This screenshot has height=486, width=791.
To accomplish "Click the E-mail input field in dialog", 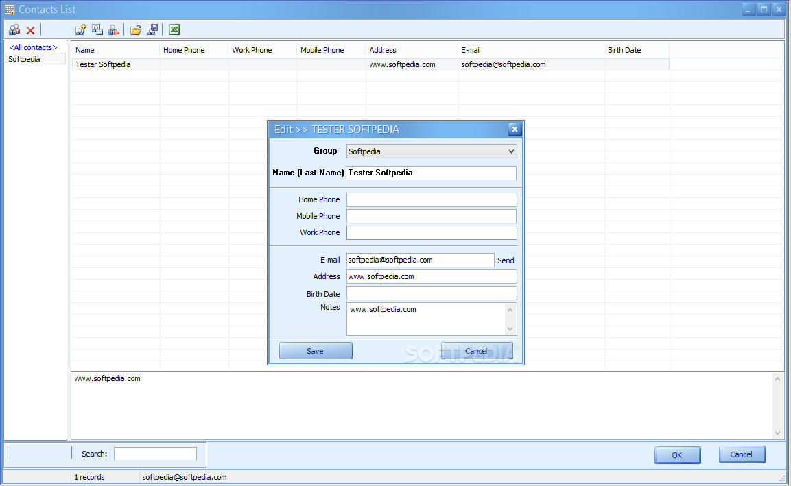I will pyautogui.click(x=421, y=260).
